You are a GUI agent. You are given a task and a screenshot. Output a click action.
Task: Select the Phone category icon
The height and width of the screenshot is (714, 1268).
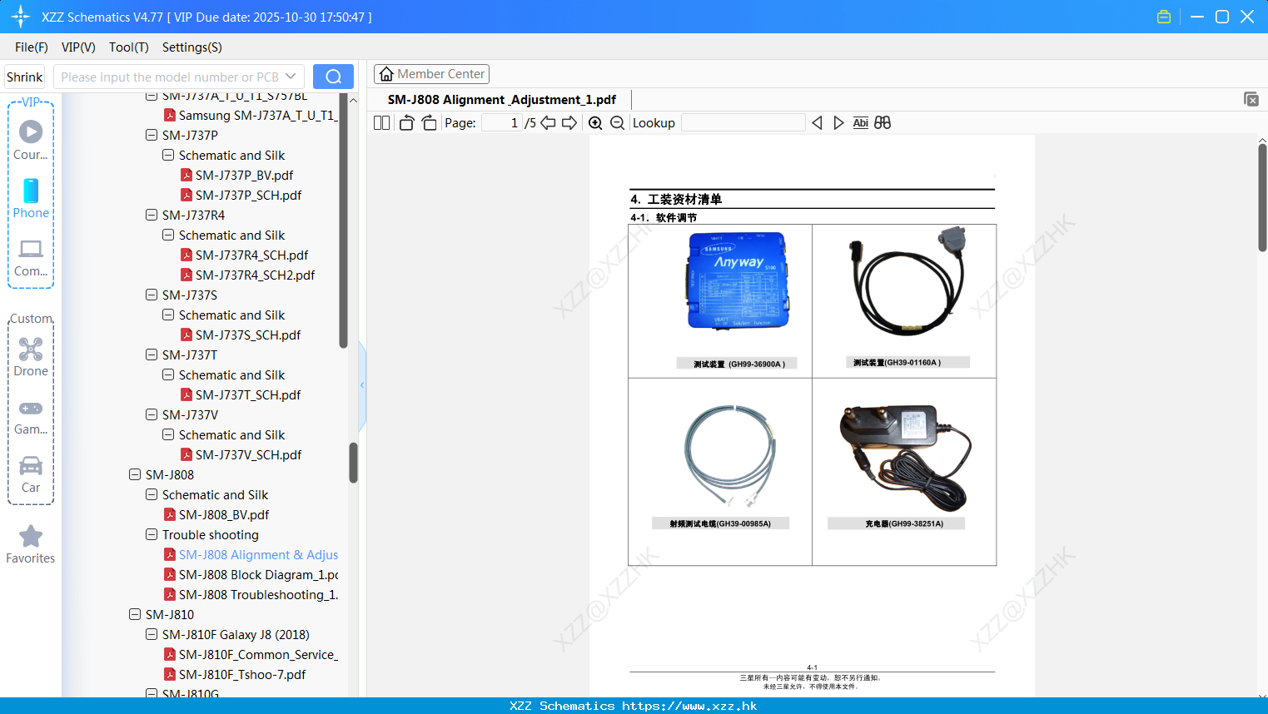point(31,191)
